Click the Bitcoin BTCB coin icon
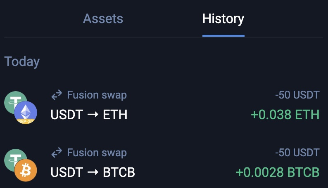 [x=26, y=170]
